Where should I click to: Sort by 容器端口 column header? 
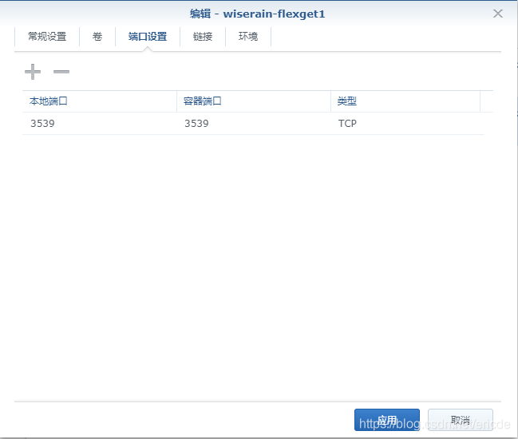pos(254,101)
